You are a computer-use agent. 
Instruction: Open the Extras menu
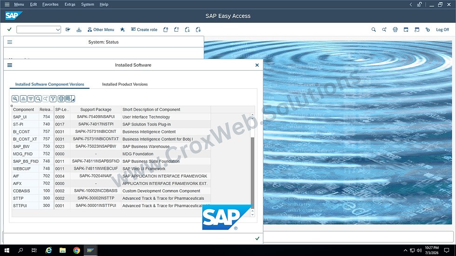[x=70, y=4]
